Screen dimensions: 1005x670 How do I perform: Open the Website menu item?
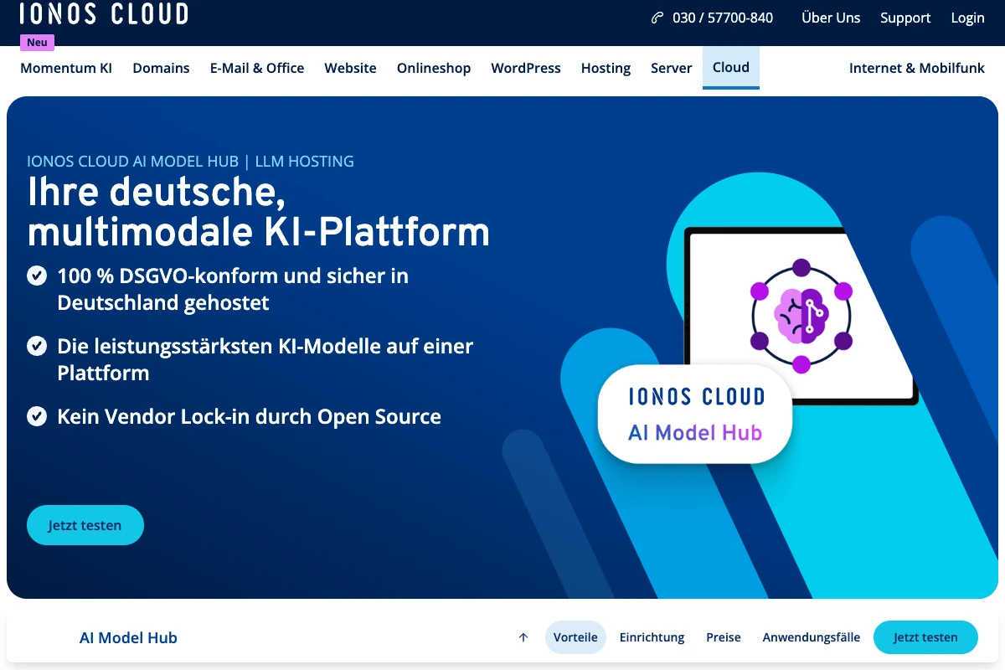pyautogui.click(x=350, y=68)
